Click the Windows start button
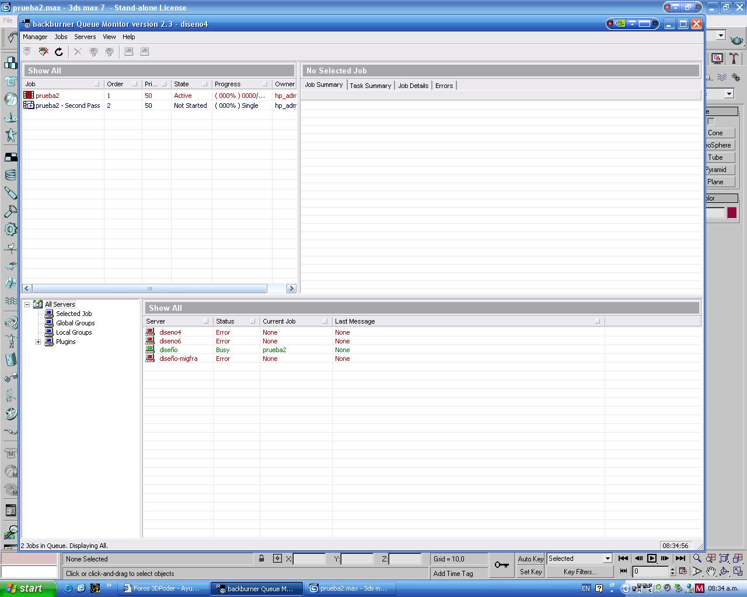 [x=28, y=588]
